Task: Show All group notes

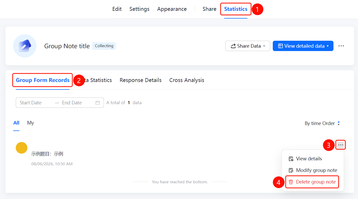Action: [x=16, y=123]
